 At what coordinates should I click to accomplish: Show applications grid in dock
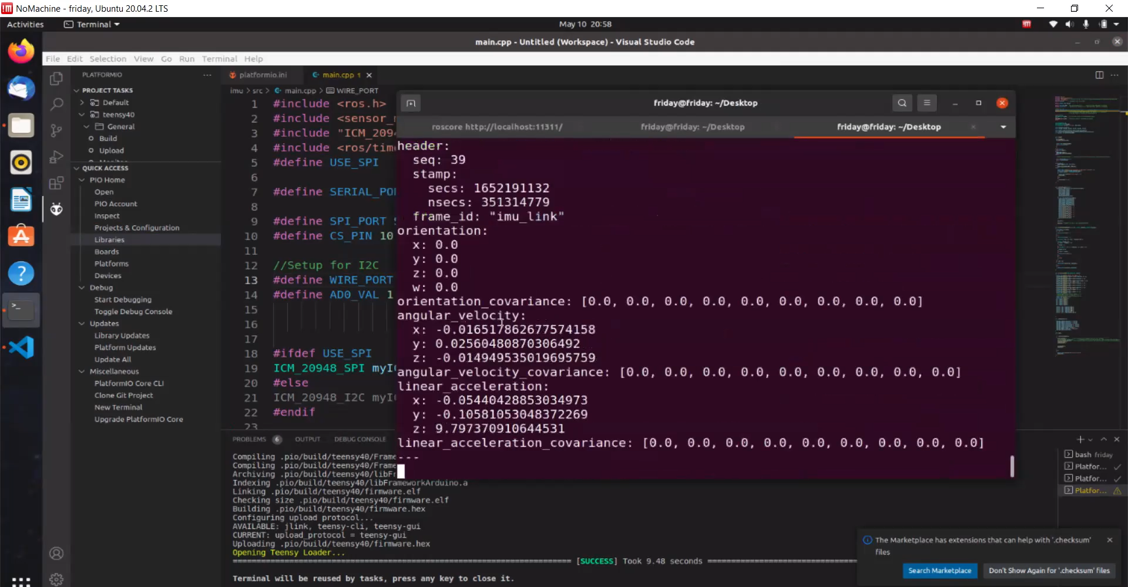(21, 581)
